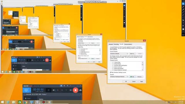Select Default Beep in front Program Events list
Screen dimensions: 185x104
pos(117,64)
